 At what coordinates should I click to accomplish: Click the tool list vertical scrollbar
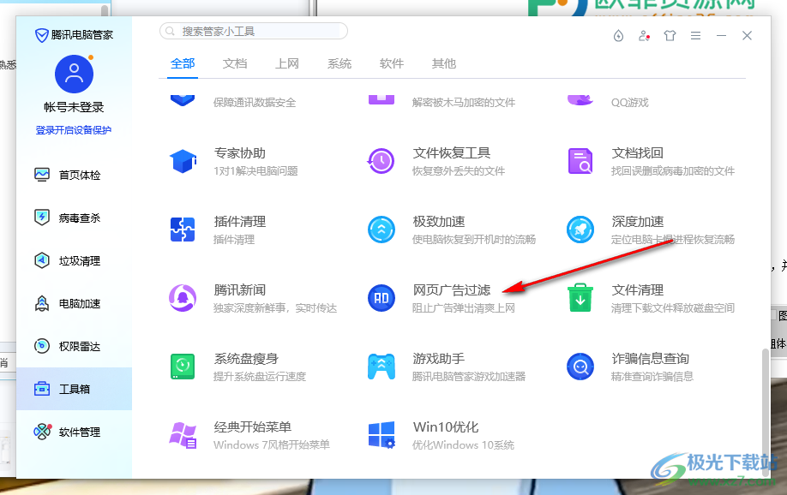coord(766,411)
